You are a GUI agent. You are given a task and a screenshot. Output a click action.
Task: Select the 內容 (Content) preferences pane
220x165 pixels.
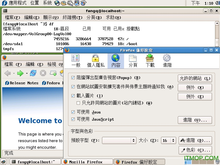[x=116, y=61]
